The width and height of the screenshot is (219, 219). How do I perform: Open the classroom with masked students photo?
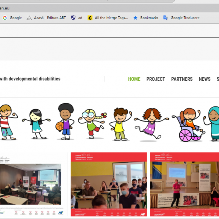(109, 184)
